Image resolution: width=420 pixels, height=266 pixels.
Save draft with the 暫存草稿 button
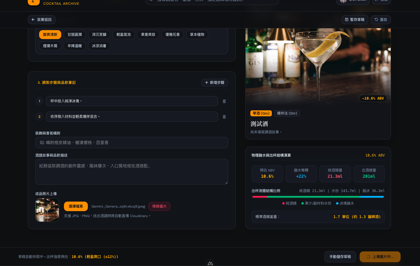point(355,20)
